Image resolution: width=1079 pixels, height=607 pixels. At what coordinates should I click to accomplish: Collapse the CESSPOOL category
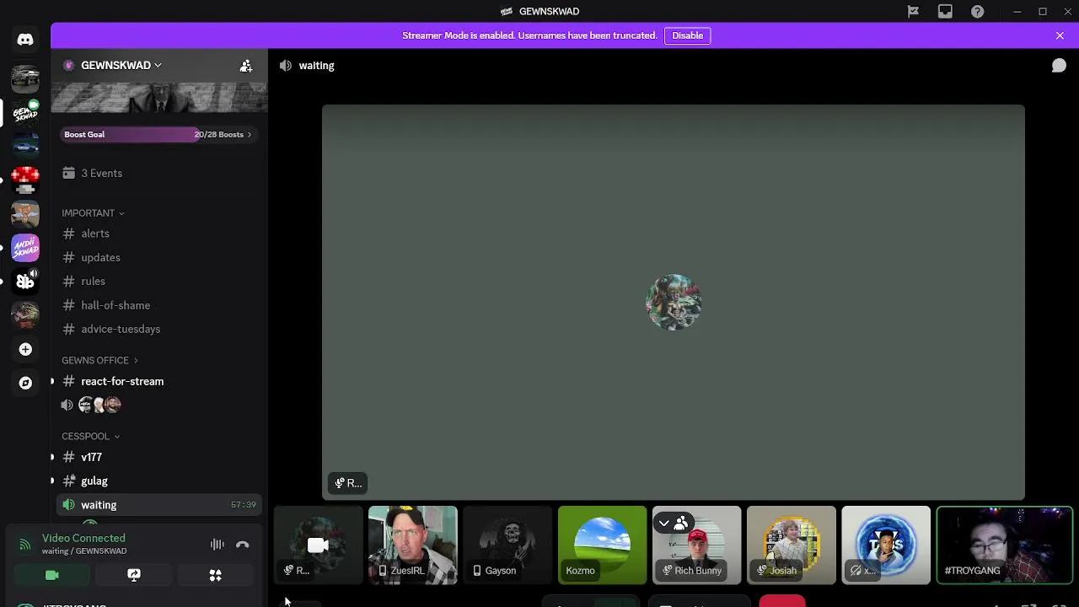[x=90, y=436]
